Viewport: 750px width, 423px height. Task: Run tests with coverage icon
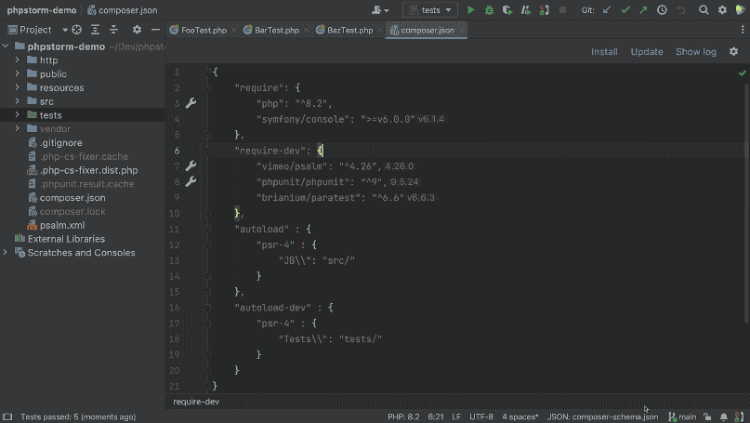tap(507, 9)
